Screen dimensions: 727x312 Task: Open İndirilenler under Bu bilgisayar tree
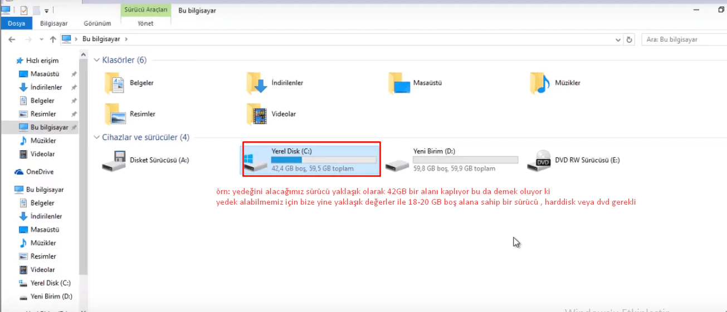point(41,216)
